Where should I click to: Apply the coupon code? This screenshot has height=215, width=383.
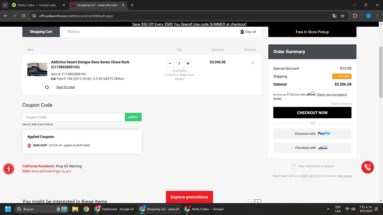[x=133, y=117]
